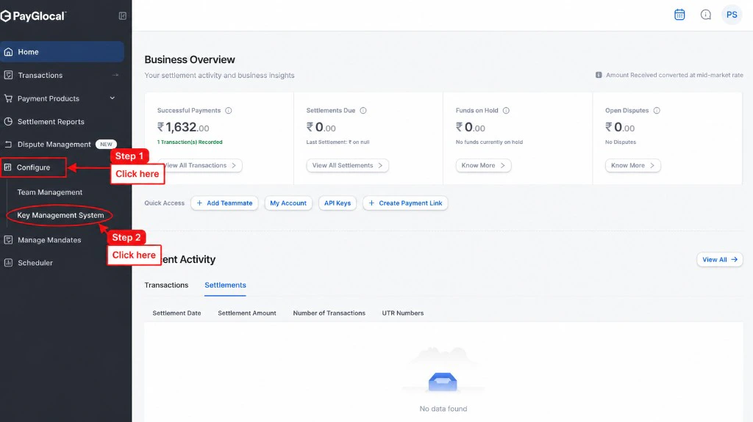
Task: Open Team Management submenu item
Action: tap(49, 192)
